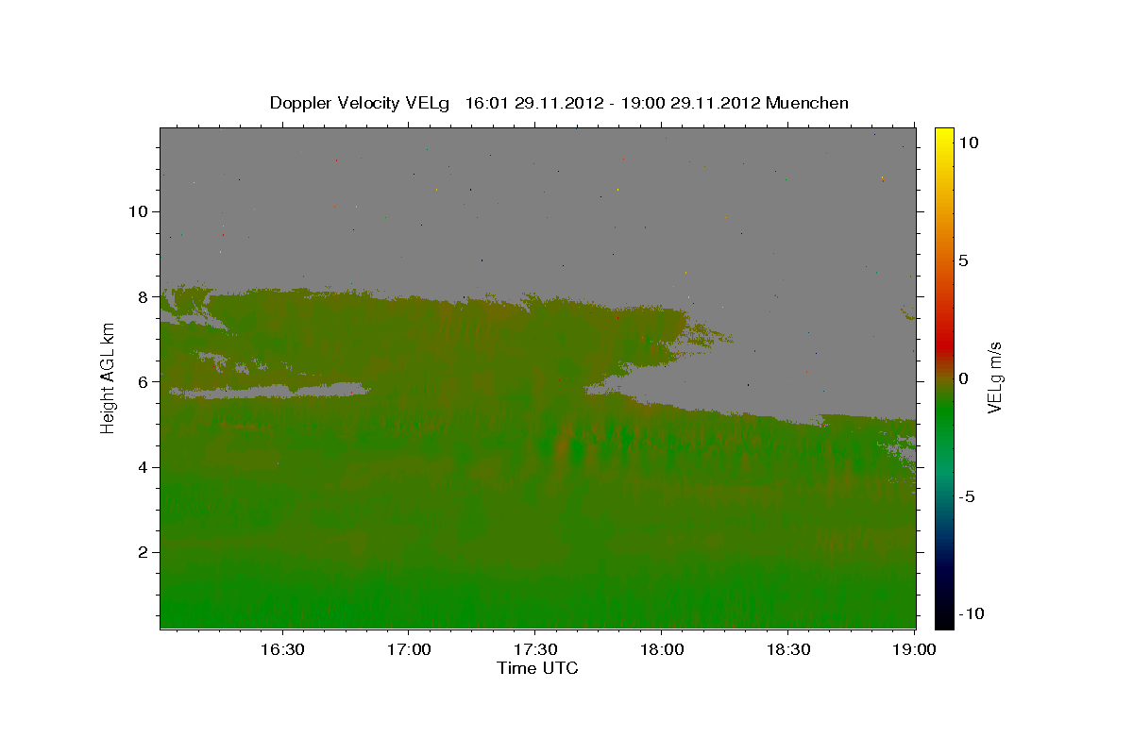This screenshot has width=1133, height=755.
Task: Click the colorbar label 'VELg m/s'
Action: pos(994,377)
